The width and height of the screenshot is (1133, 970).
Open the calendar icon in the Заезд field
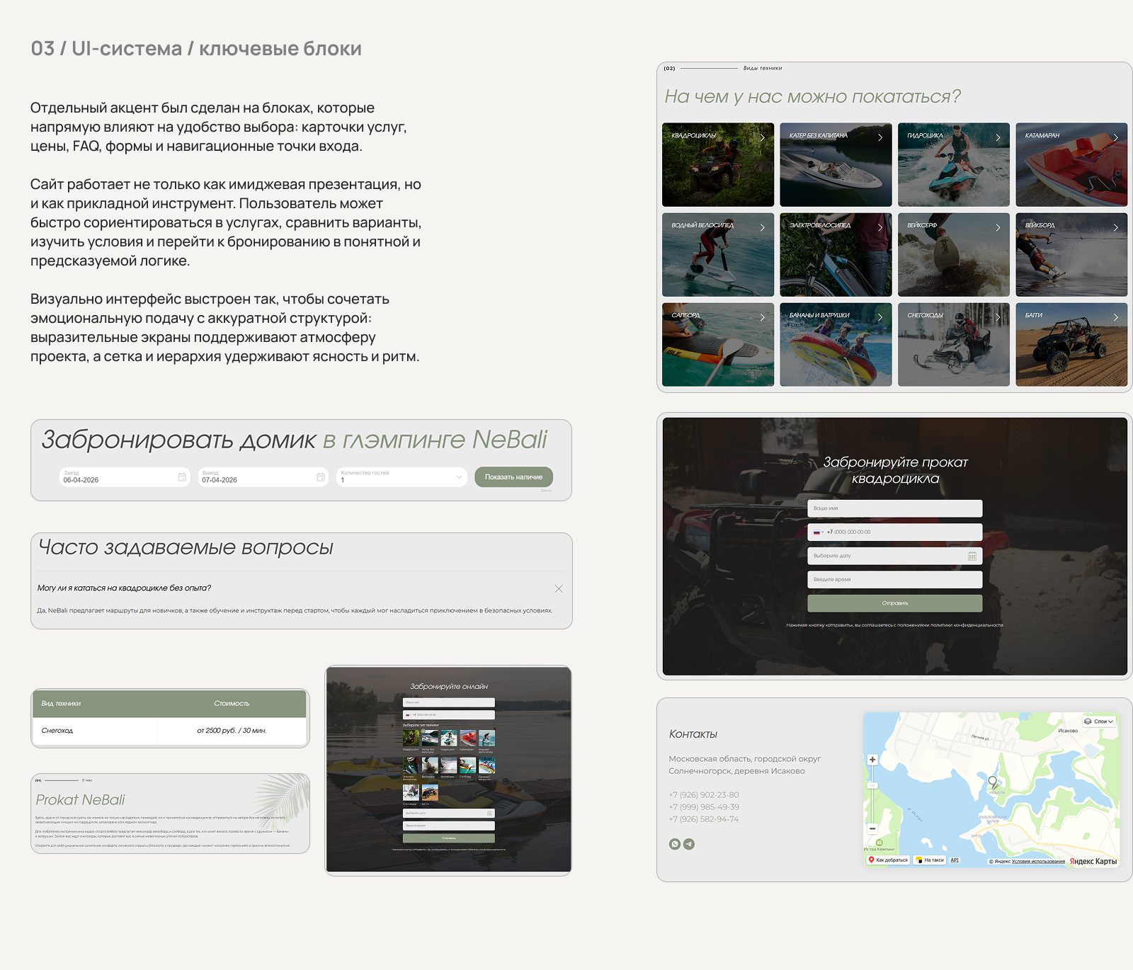182,477
